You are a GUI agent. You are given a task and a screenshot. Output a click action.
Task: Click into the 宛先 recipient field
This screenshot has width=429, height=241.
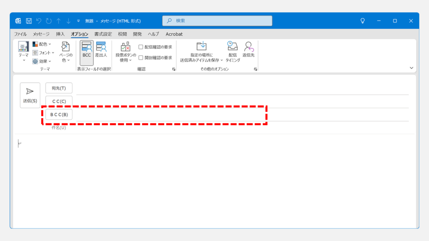click(243, 89)
